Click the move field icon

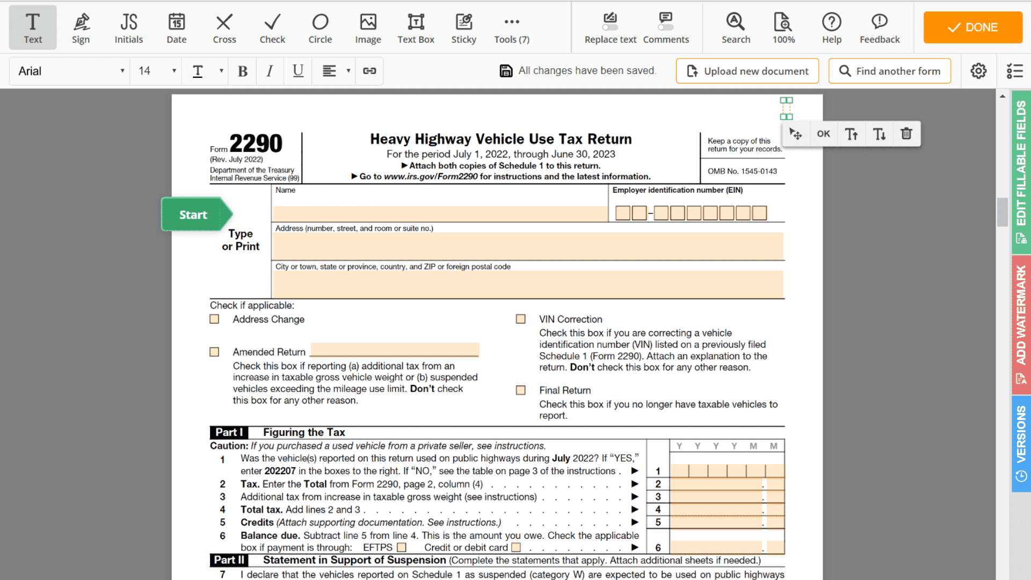tap(796, 134)
